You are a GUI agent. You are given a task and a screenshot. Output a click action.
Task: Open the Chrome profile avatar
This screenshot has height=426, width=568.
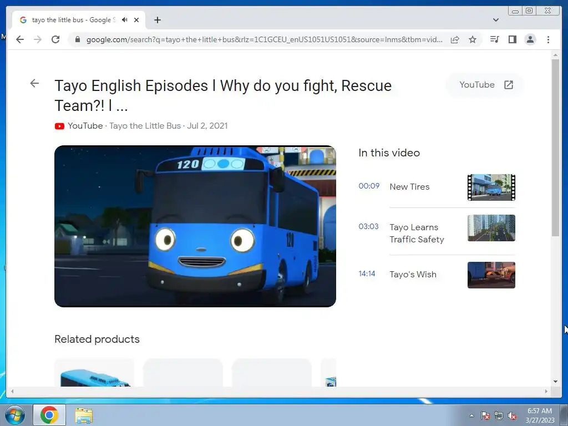point(530,39)
